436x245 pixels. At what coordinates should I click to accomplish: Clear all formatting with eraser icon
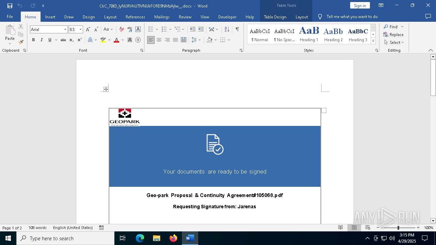tap(122, 30)
